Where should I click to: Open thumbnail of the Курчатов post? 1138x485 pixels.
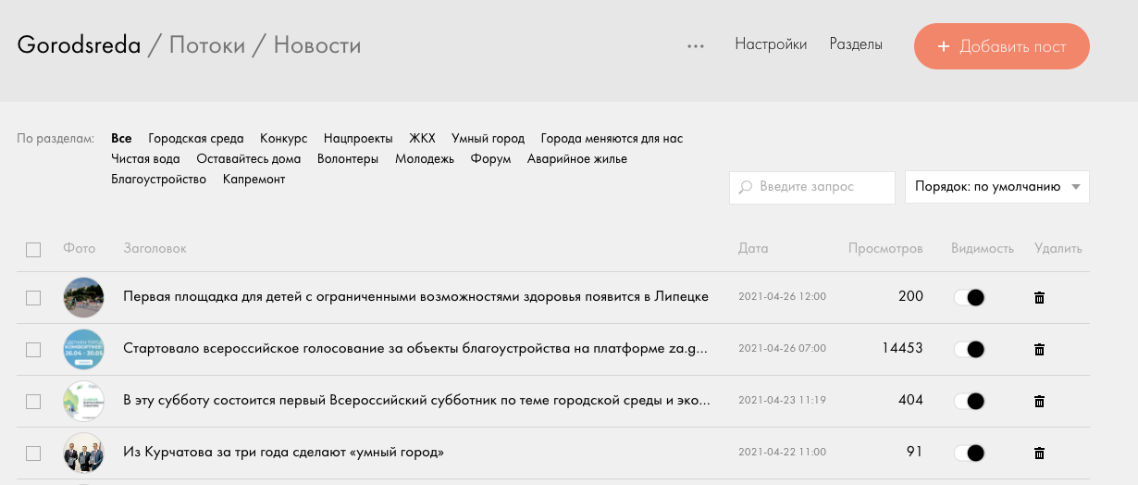point(83,453)
